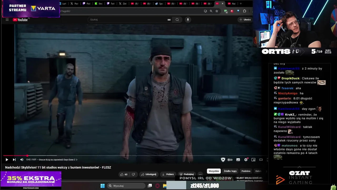Enable theater mode view

point(261,160)
